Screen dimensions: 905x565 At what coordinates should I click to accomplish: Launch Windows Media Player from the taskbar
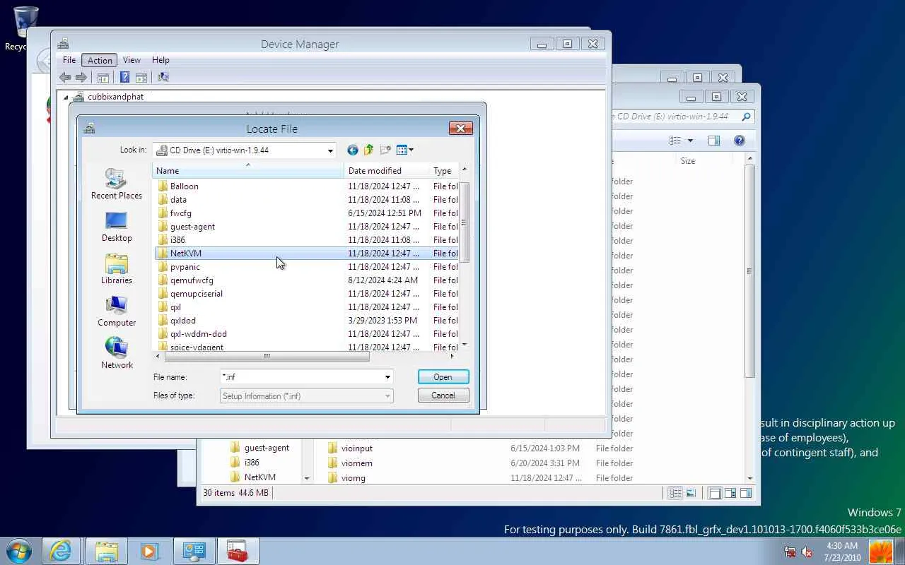click(x=149, y=551)
